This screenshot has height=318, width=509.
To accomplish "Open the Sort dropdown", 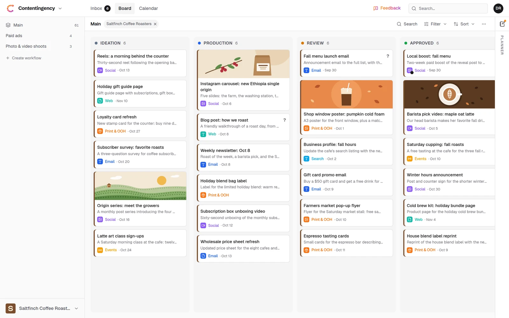I will point(464,24).
